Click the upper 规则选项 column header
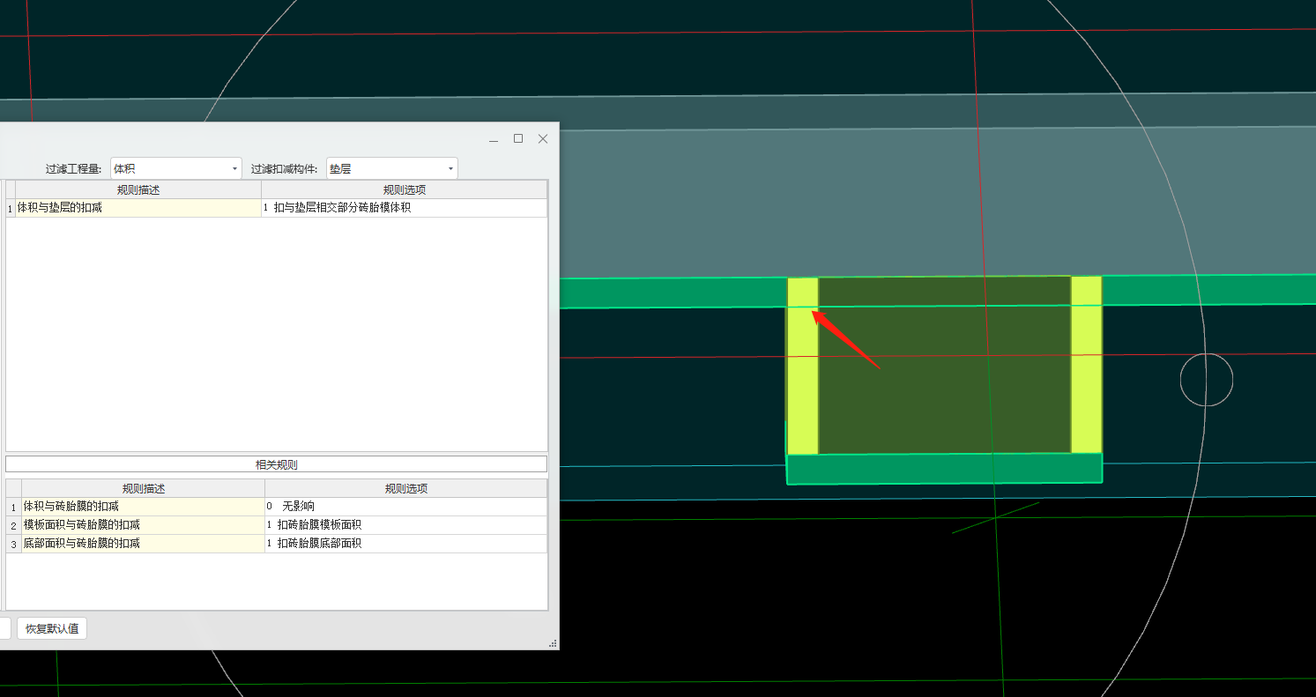The width and height of the screenshot is (1316, 697). (x=404, y=189)
